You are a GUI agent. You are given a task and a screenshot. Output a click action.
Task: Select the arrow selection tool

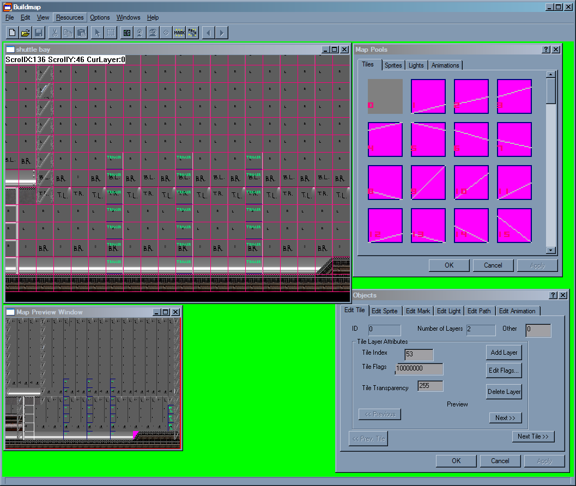tap(98, 33)
